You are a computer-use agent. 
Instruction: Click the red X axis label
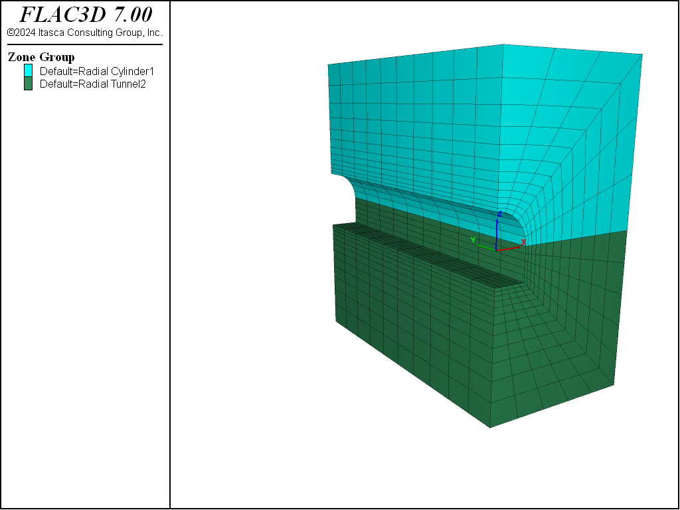[523, 242]
